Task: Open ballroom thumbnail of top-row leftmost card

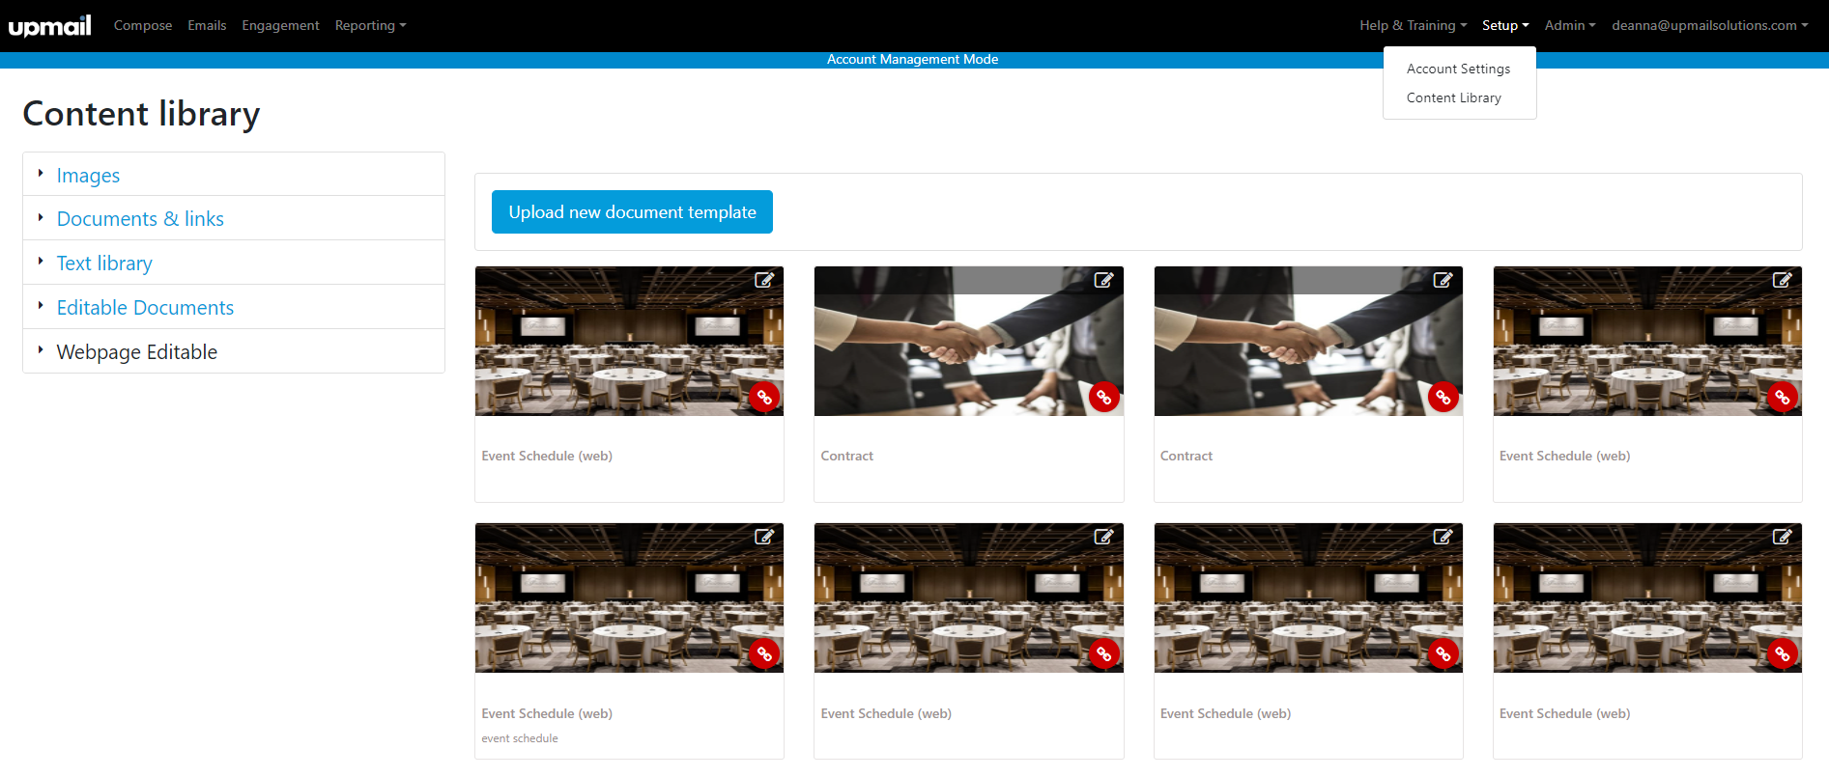Action: click(x=629, y=342)
